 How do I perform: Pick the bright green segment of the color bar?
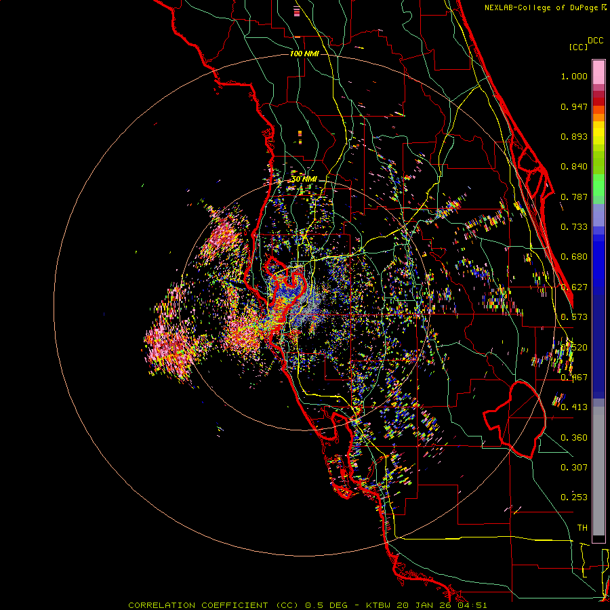[598, 185]
